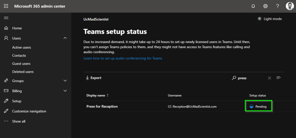Open the help question mark icon
The image size is (296, 138).
click(x=277, y=6)
